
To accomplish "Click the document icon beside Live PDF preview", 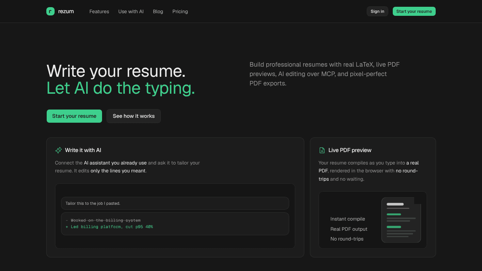I will [322, 150].
